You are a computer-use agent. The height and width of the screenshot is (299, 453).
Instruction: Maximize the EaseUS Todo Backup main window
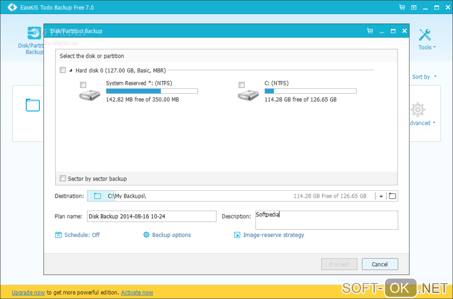pyautogui.click(x=437, y=8)
